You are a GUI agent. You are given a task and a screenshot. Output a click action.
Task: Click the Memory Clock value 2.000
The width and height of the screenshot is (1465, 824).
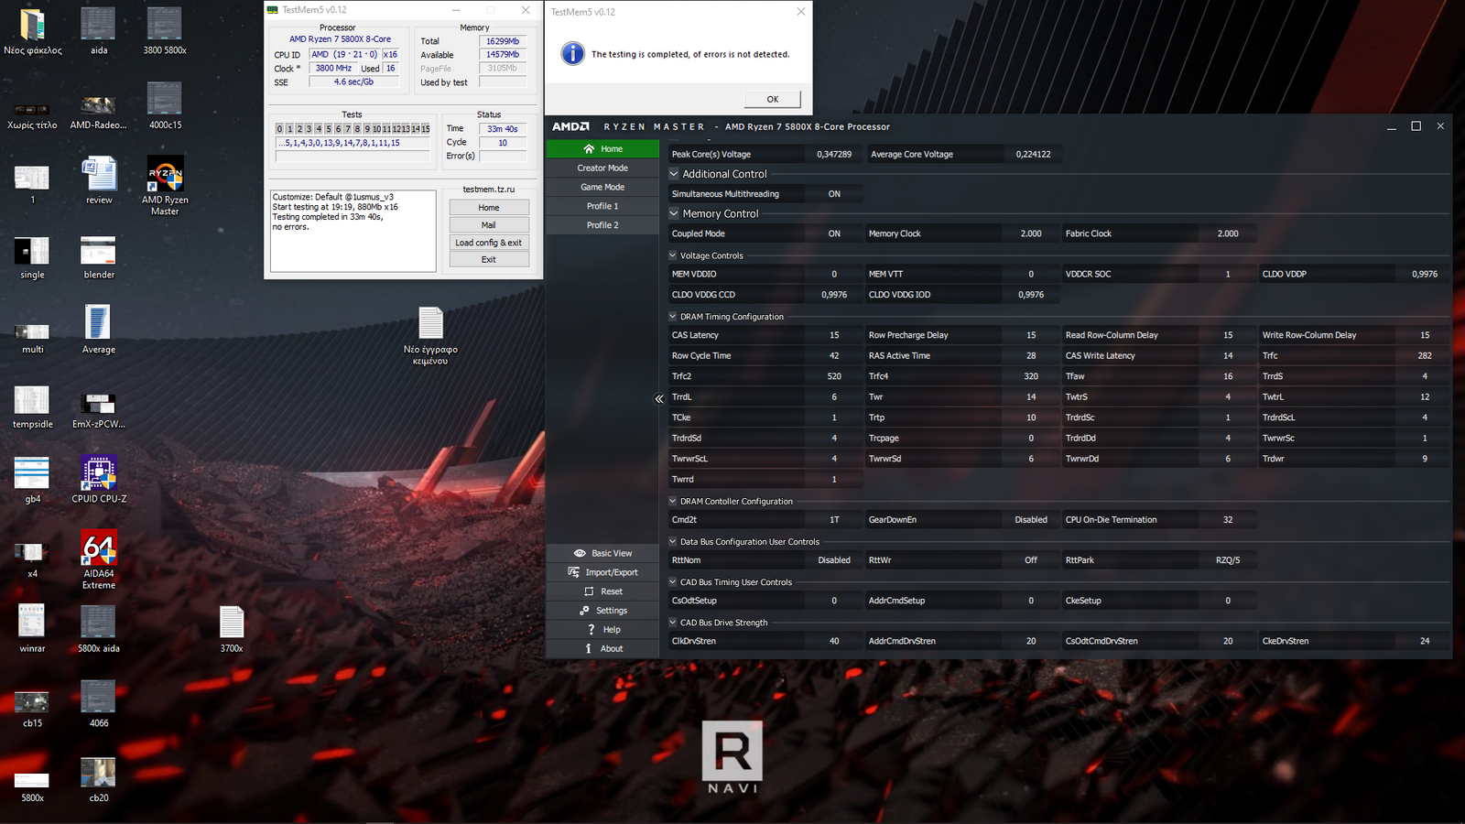point(1031,233)
